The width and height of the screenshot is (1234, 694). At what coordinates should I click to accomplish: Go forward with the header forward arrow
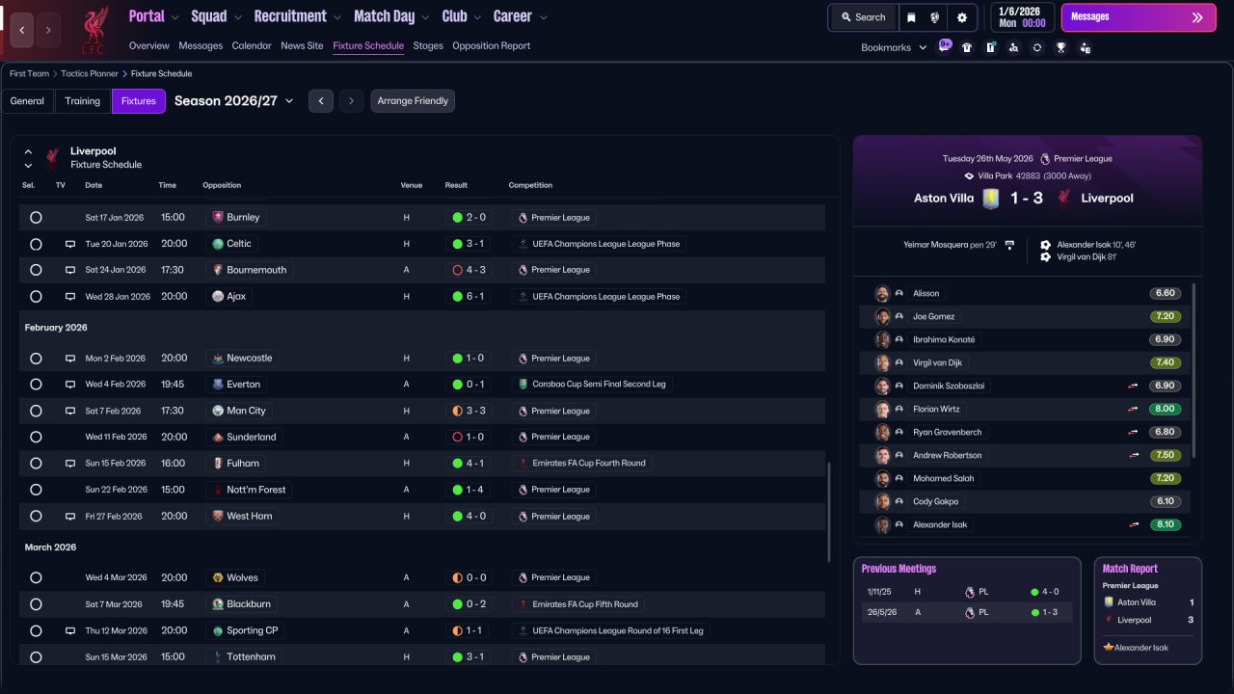pyautogui.click(x=49, y=31)
